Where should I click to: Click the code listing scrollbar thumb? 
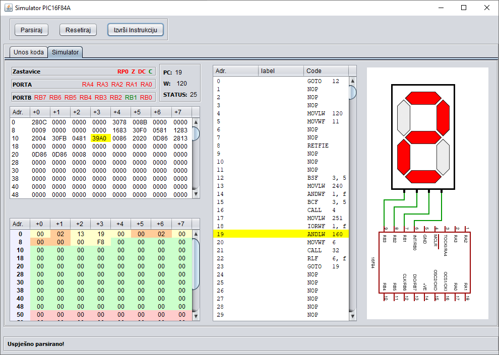[x=353, y=92]
